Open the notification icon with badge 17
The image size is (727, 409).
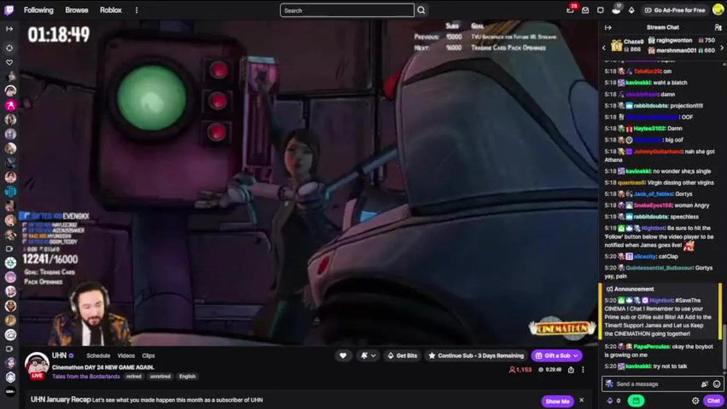(x=616, y=10)
